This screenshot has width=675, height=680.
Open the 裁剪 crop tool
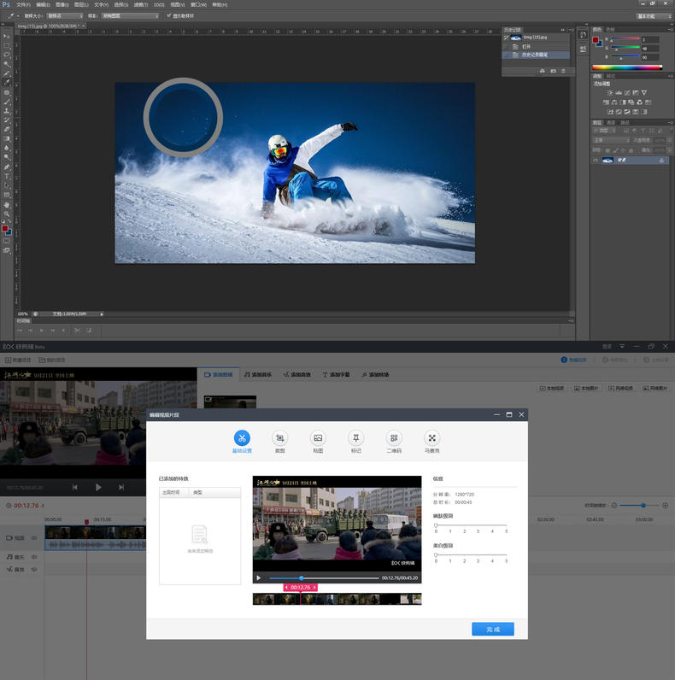280,437
